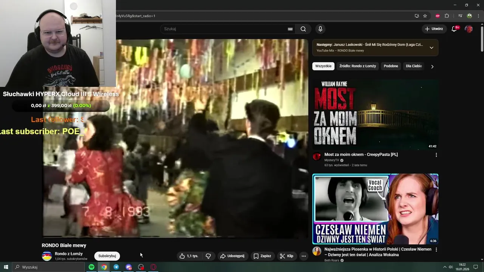Open options for Czesław Niemen video
This screenshot has height=272, width=484.
(x=436, y=250)
